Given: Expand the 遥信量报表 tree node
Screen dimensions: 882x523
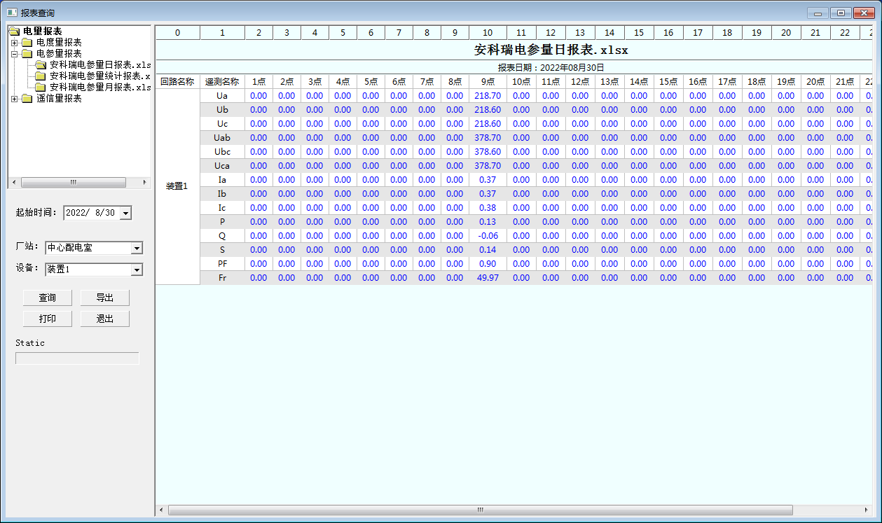Looking at the screenshot, I should click(14, 99).
